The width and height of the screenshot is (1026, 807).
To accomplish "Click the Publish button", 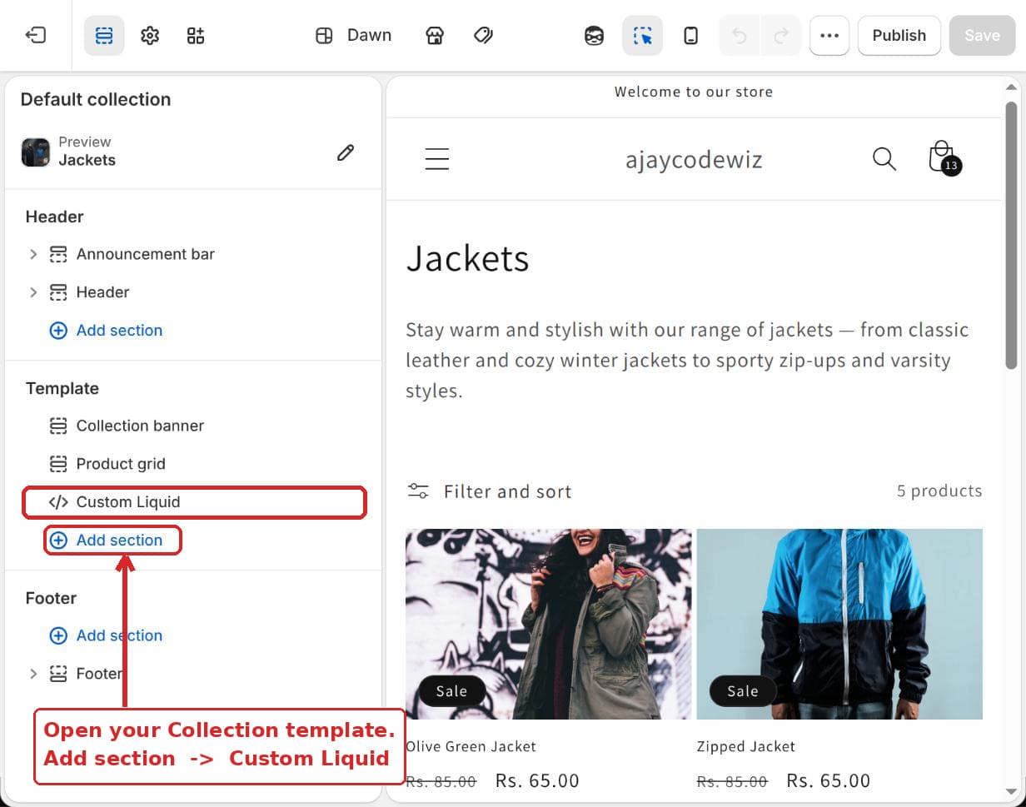I will coord(899,36).
